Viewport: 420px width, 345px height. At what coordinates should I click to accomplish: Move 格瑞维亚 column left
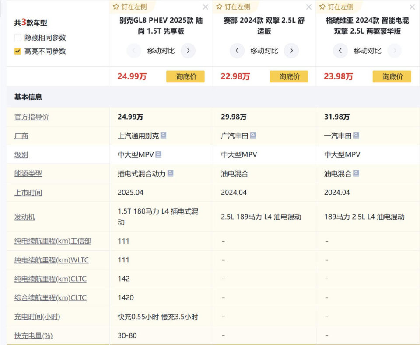click(x=340, y=51)
